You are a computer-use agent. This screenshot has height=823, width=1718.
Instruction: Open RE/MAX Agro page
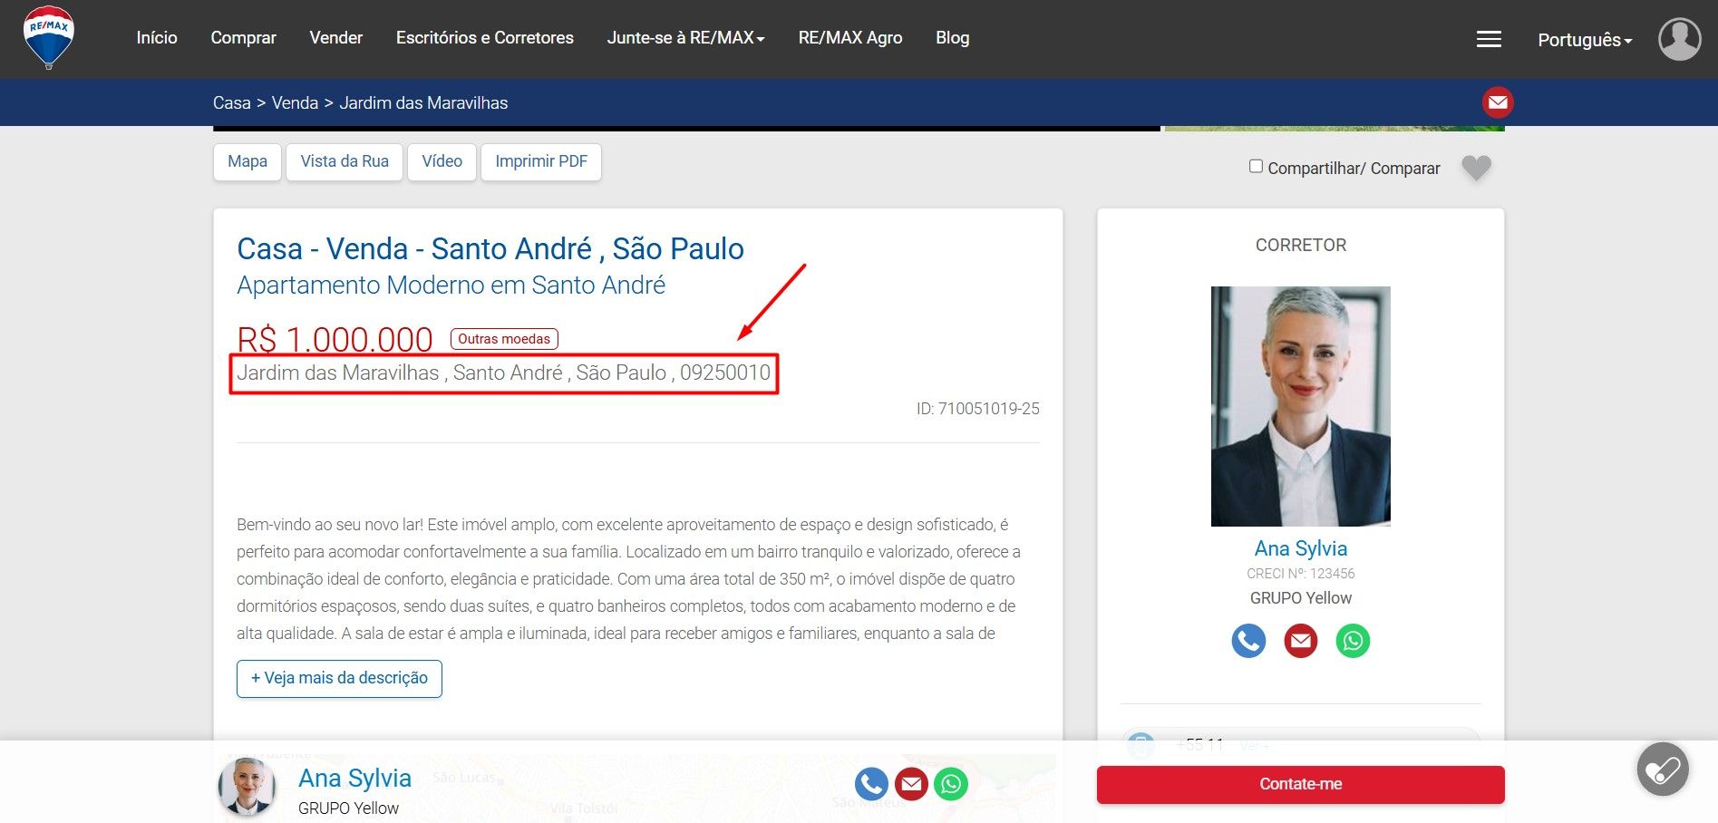(x=850, y=38)
